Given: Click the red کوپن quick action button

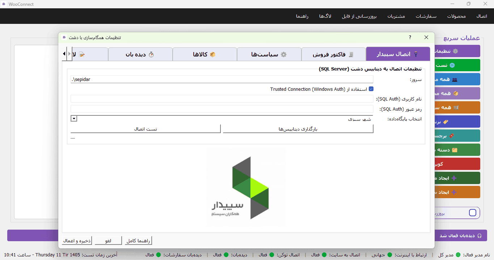Looking at the screenshot, I should [457, 164].
